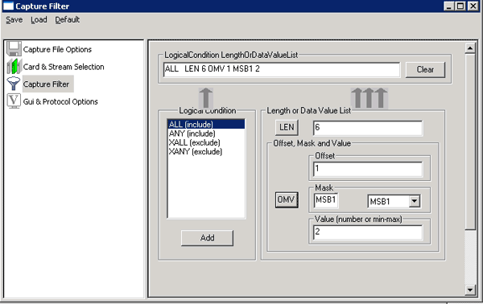Click the Mask text field showing MSB1
Viewport: 483px width, 304px height.
pyautogui.click(x=326, y=201)
